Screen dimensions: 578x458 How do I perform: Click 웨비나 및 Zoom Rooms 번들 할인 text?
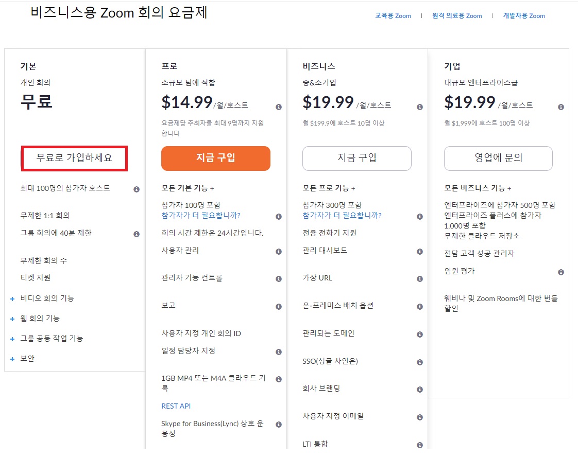tap(501, 304)
